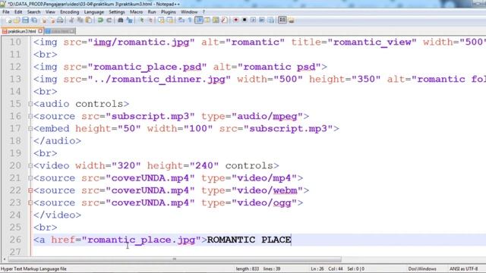Click the Save All icon
This screenshot has height=273, width=486.
click(34, 20)
